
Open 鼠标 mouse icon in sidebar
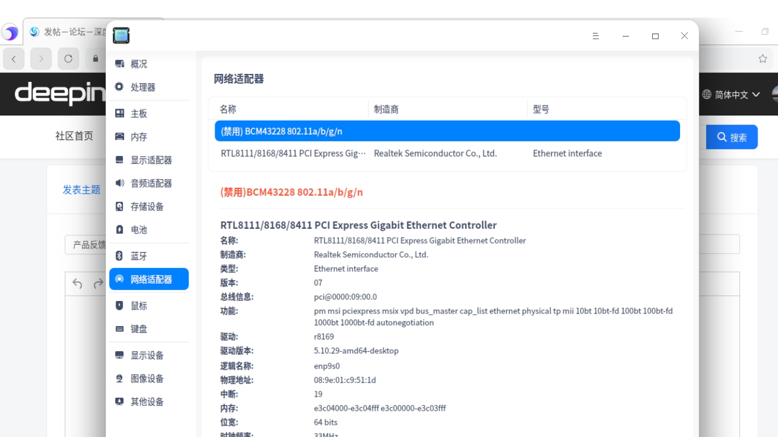coord(119,306)
